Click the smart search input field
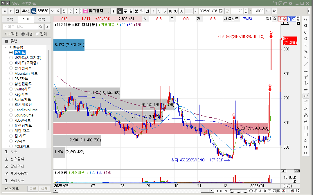 (x=21, y=27)
